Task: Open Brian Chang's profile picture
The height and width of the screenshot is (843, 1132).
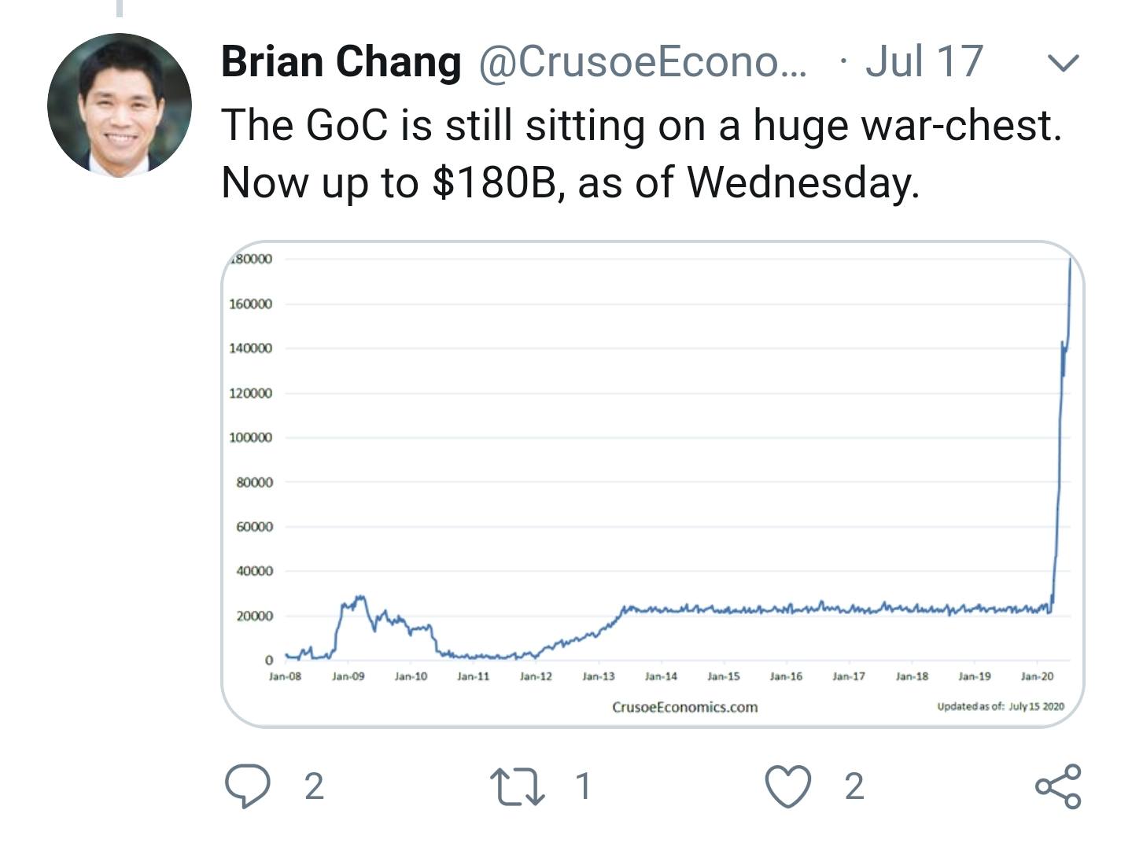Action: click(120, 105)
